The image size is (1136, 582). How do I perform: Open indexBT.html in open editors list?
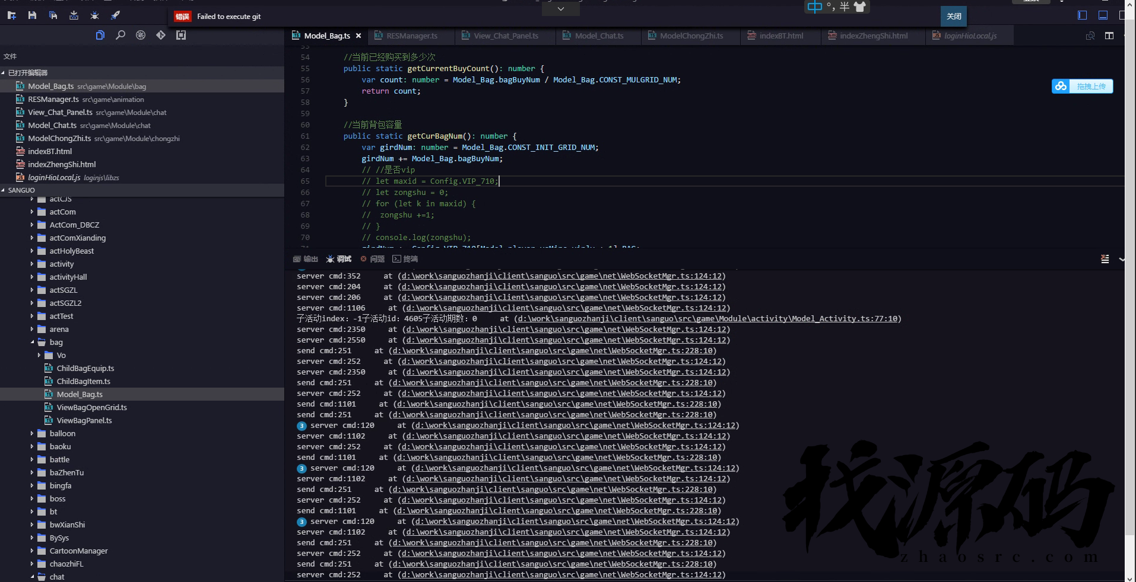click(x=50, y=151)
